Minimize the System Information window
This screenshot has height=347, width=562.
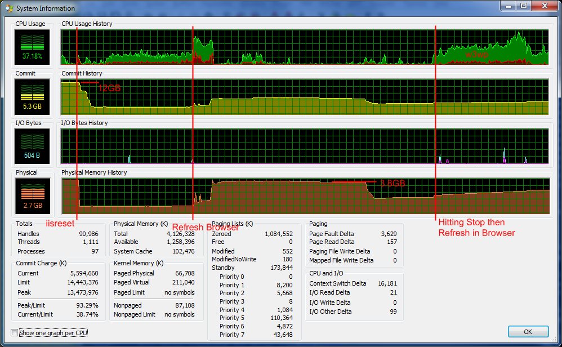[x=508, y=6]
